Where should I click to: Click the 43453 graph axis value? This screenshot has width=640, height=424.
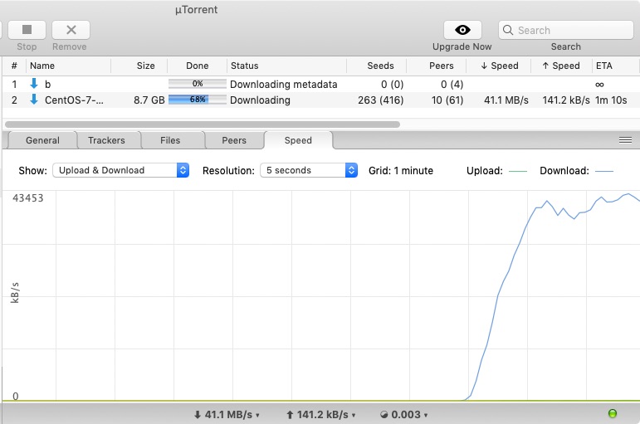[27, 198]
